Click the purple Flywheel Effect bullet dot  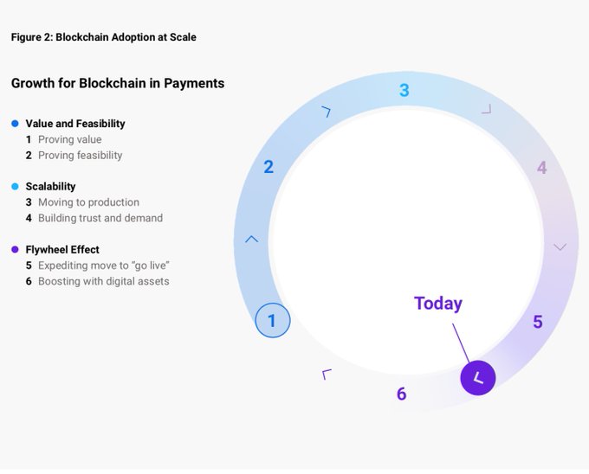pos(15,249)
